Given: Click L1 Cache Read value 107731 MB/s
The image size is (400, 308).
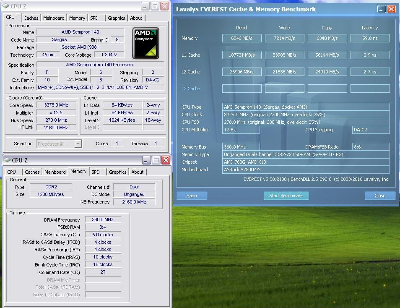Looking at the screenshot, I should (x=242, y=55).
